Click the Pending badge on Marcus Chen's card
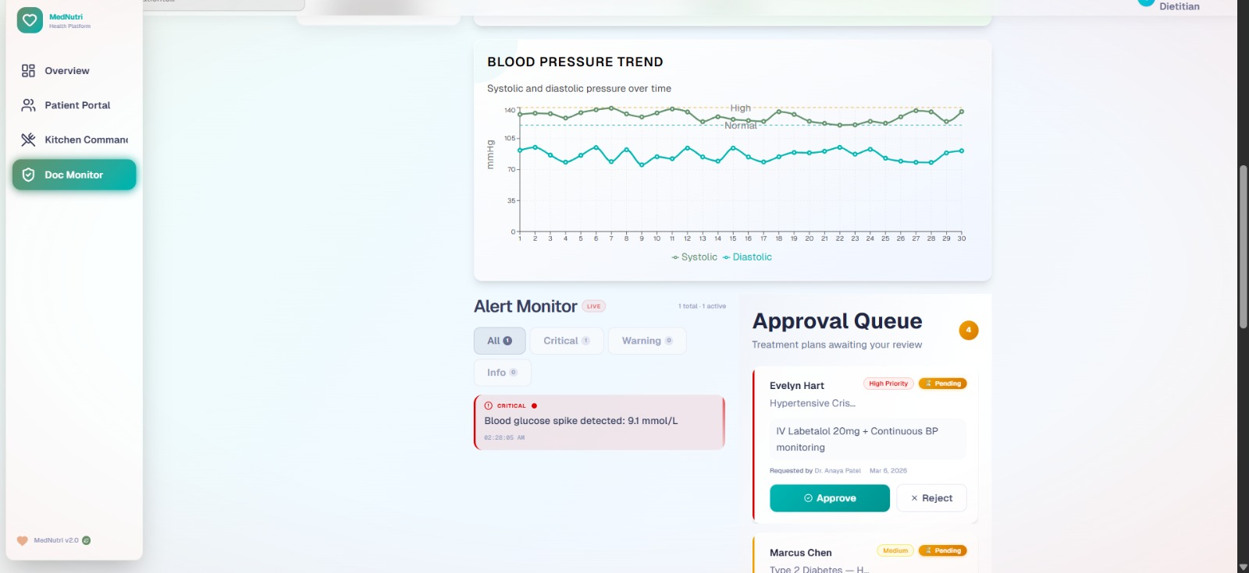 coord(943,550)
